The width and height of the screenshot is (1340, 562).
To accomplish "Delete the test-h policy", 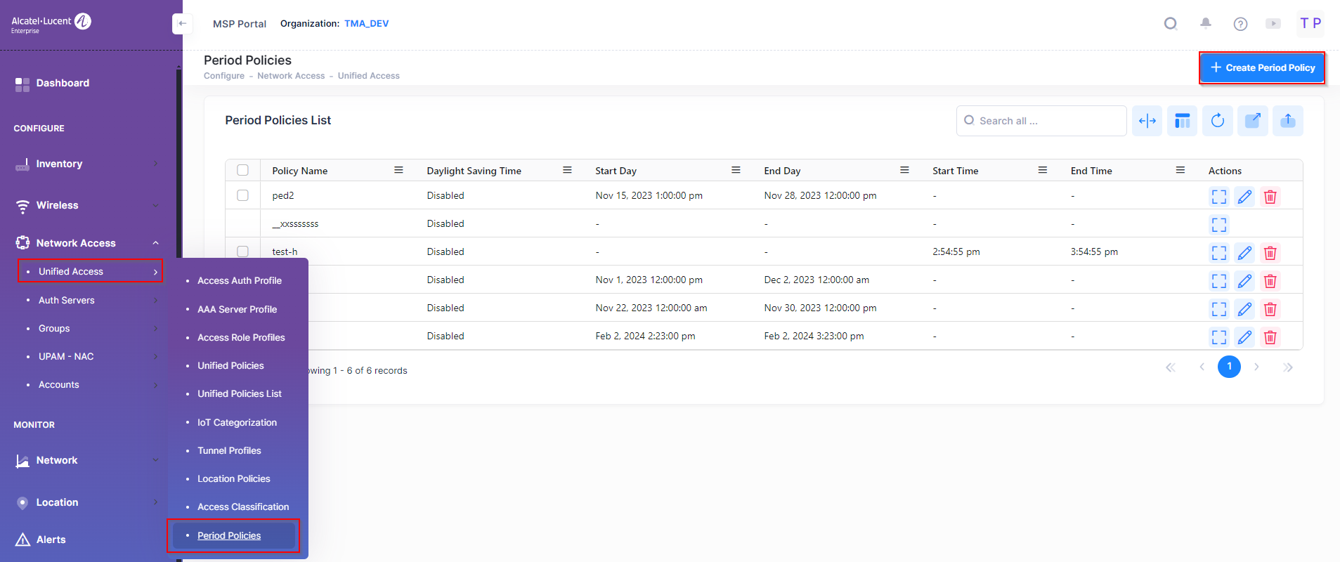I will point(1270,253).
